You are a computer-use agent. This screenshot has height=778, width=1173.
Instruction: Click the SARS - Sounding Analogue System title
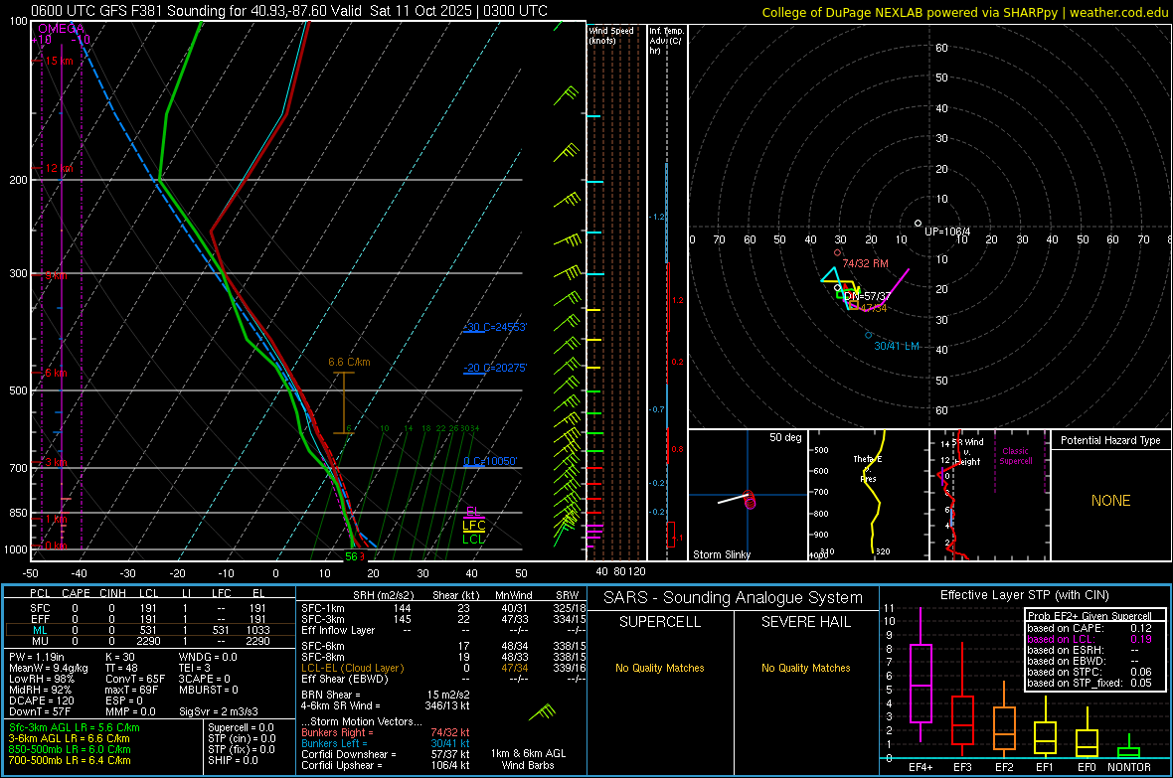tap(734, 598)
